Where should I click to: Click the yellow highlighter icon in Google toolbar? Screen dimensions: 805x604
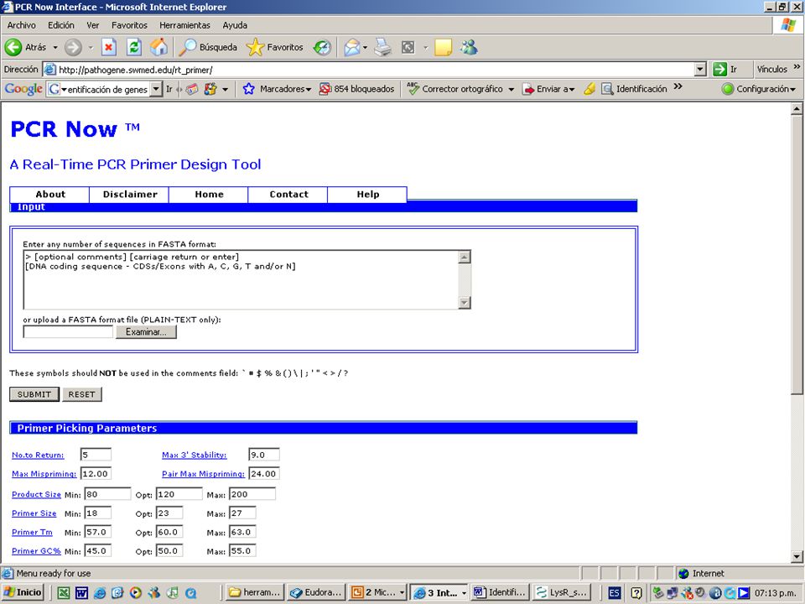(x=589, y=89)
